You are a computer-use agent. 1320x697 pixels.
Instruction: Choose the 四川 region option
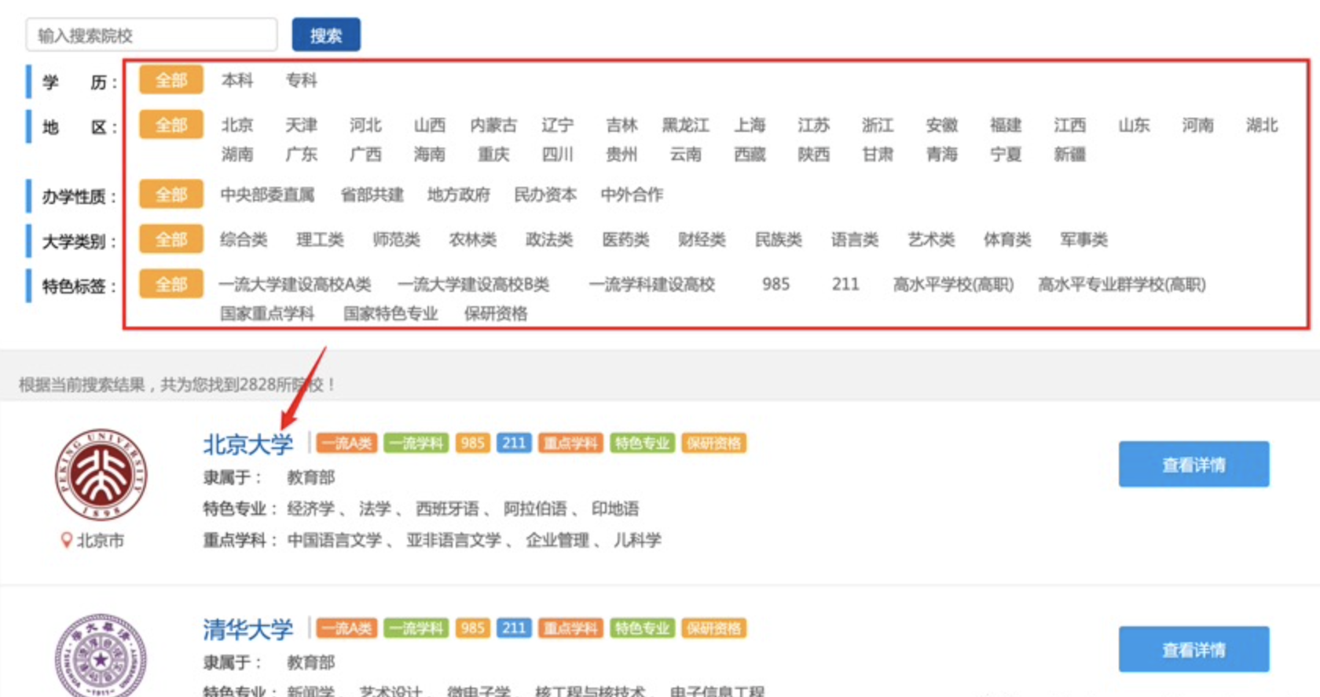(558, 154)
